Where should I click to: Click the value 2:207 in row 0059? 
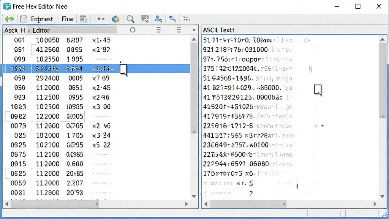[75, 183]
